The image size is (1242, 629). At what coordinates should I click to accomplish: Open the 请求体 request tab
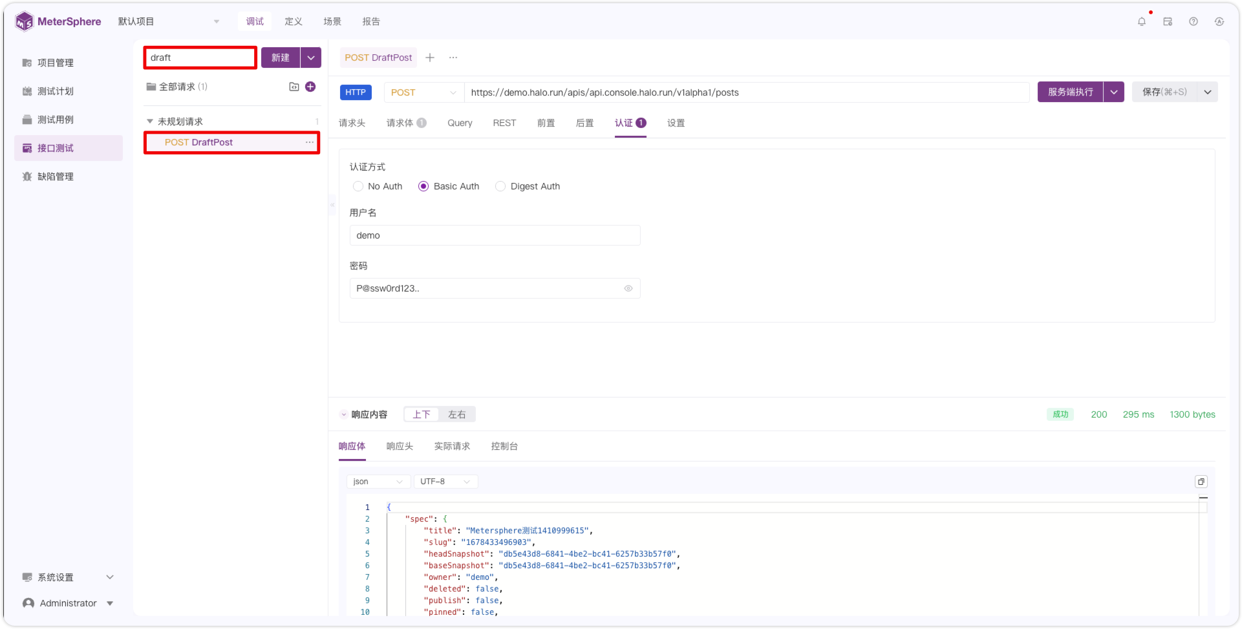tap(406, 123)
